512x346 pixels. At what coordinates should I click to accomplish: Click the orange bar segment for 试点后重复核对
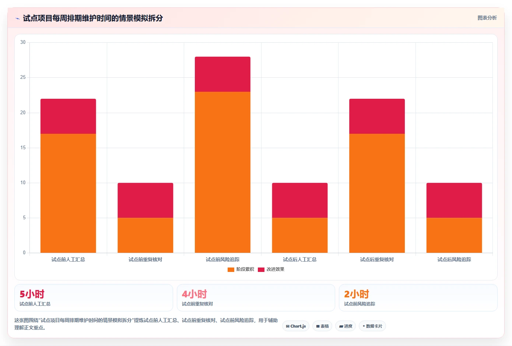pos(377,193)
